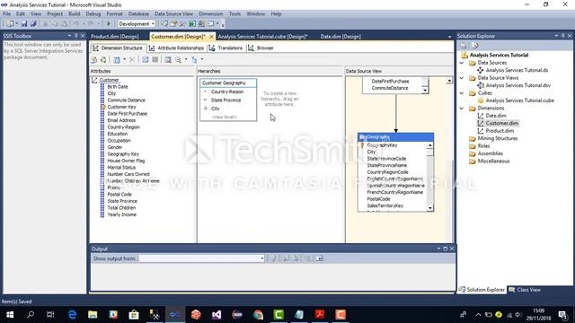Image resolution: width=575 pixels, height=323 pixels.
Task: Close the Output panel
Action: click(452, 249)
